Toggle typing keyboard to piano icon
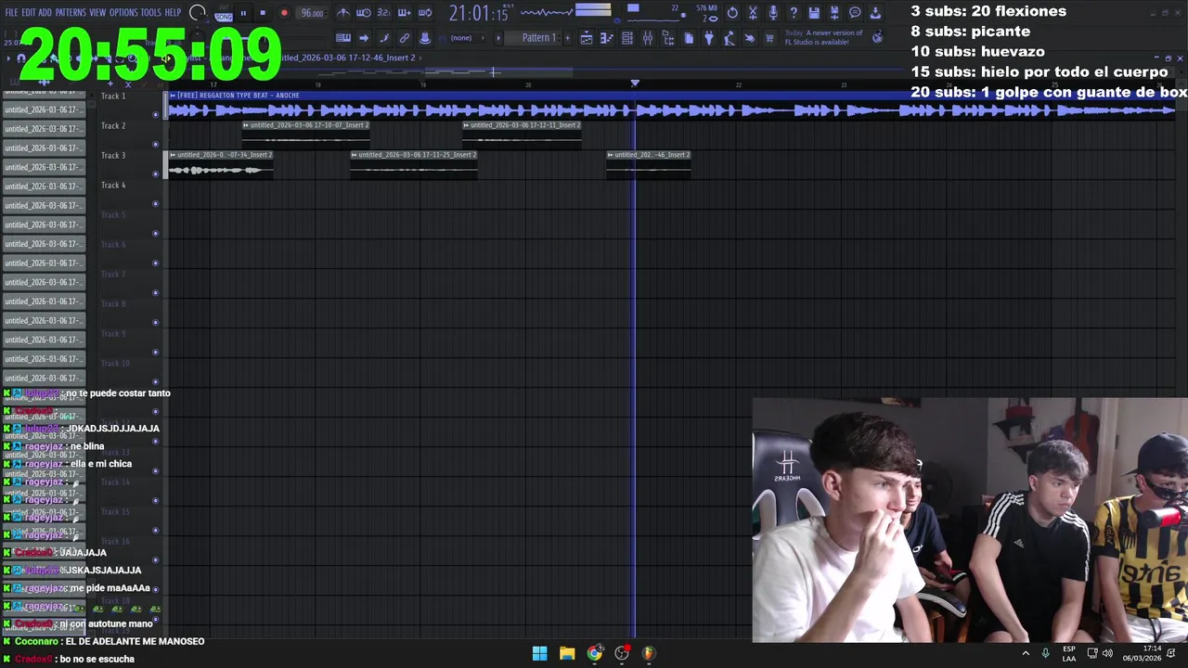Image resolution: width=1188 pixels, height=668 pixels. point(343,38)
